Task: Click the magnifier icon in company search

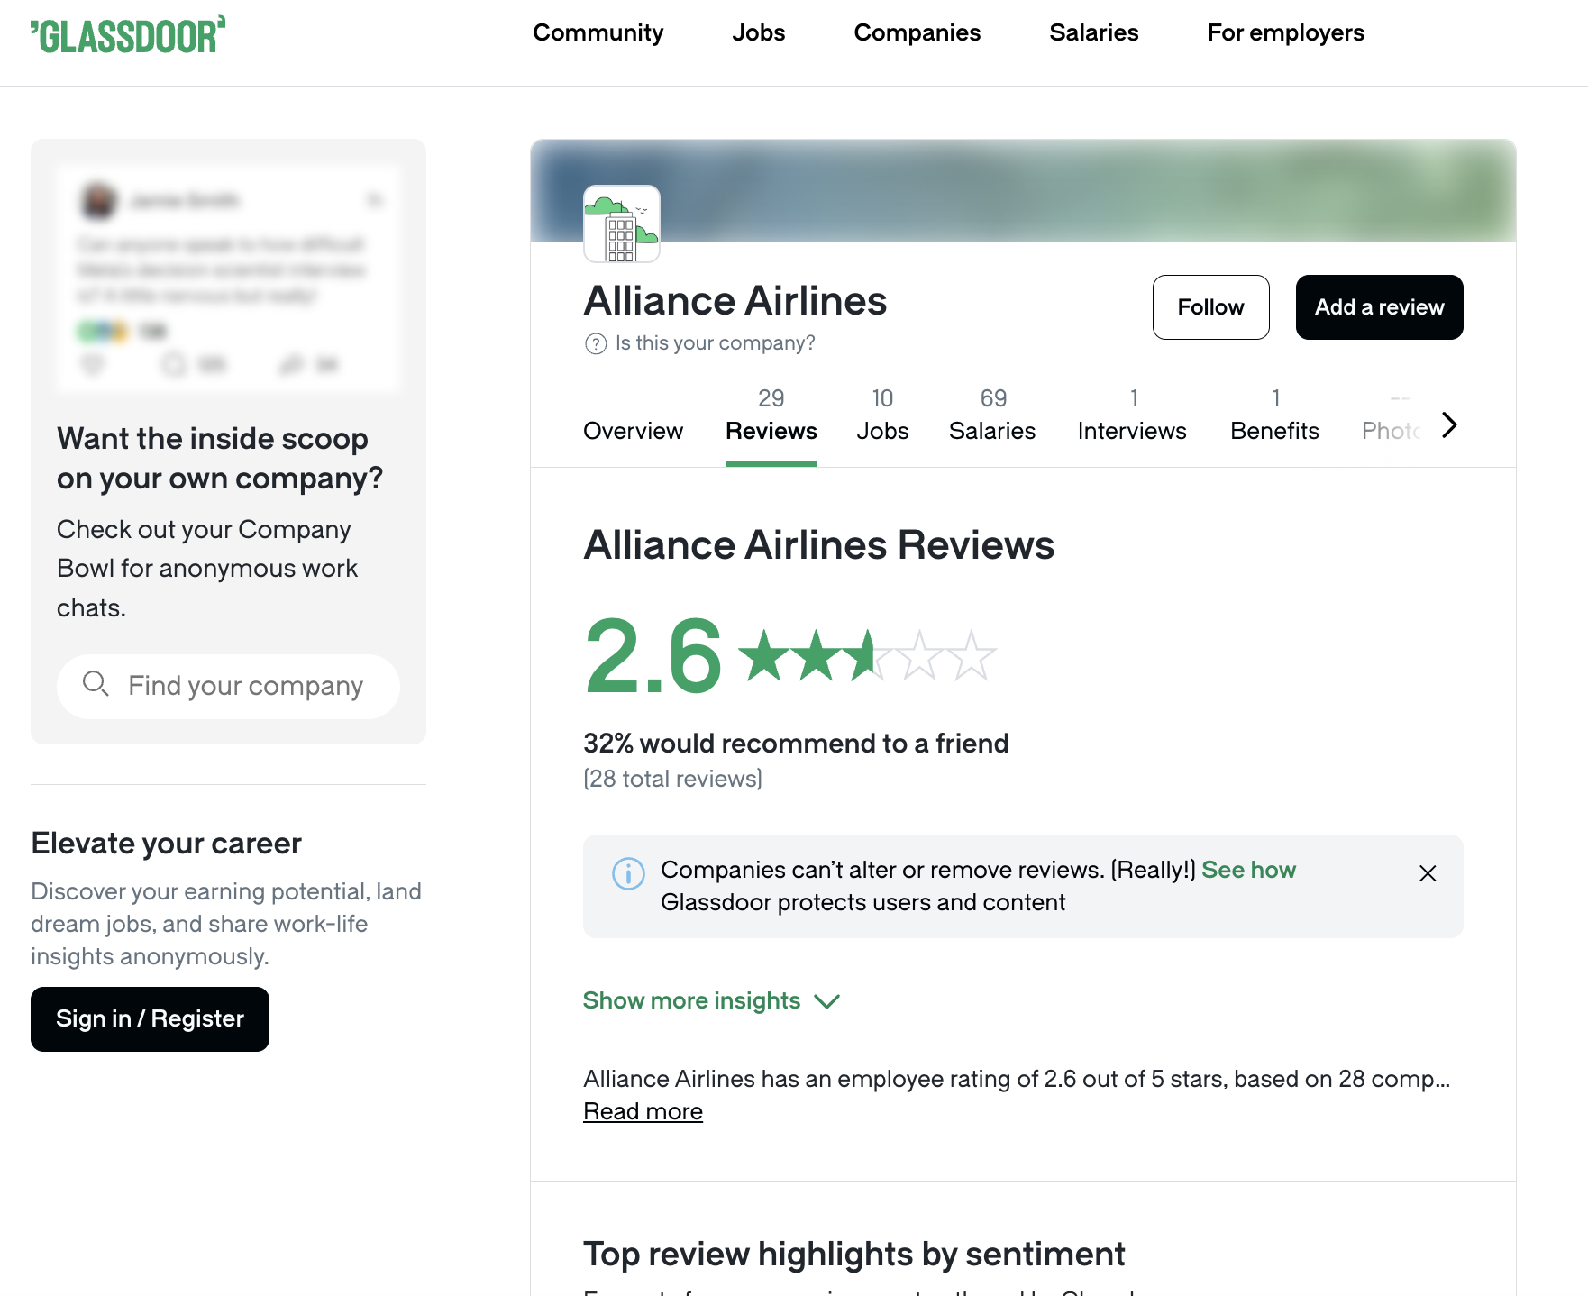Action: tap(96, 684)
